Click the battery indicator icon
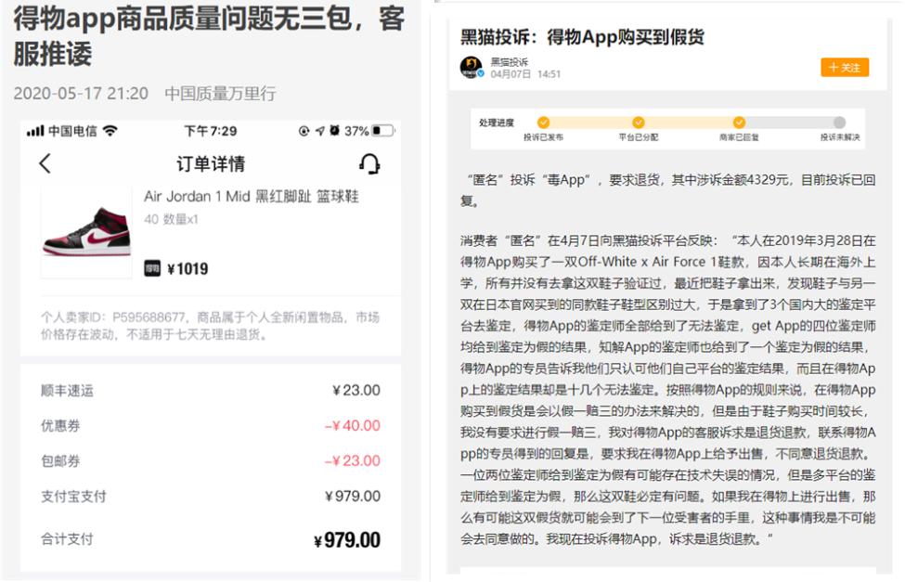Image resolution: width=905 pixels, height=582 pixels. coord(381,129)
